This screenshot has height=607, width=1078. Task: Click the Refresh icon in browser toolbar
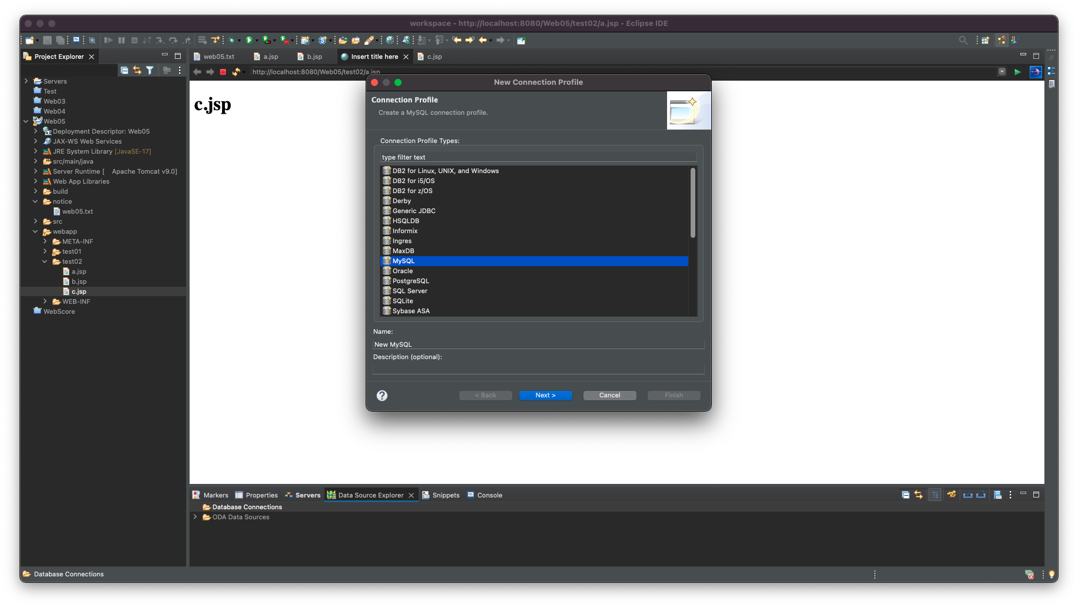point(236,72)
